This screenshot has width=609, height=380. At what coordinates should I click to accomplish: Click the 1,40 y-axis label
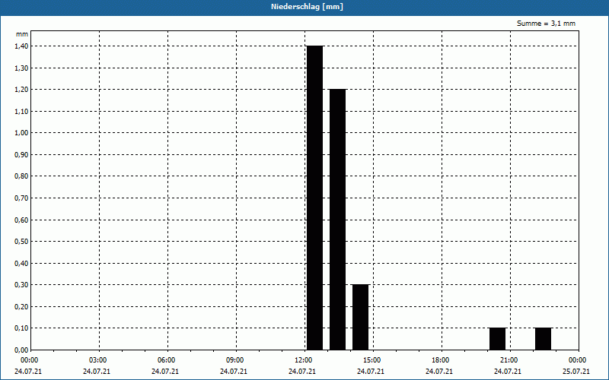click(x=21, y=46)
